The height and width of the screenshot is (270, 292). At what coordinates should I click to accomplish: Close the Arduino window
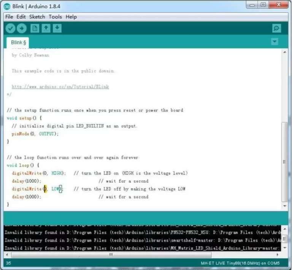coord(279,5)
